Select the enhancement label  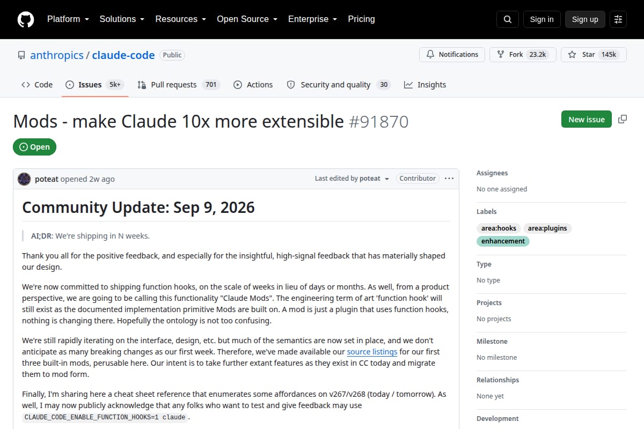point(503,241)
